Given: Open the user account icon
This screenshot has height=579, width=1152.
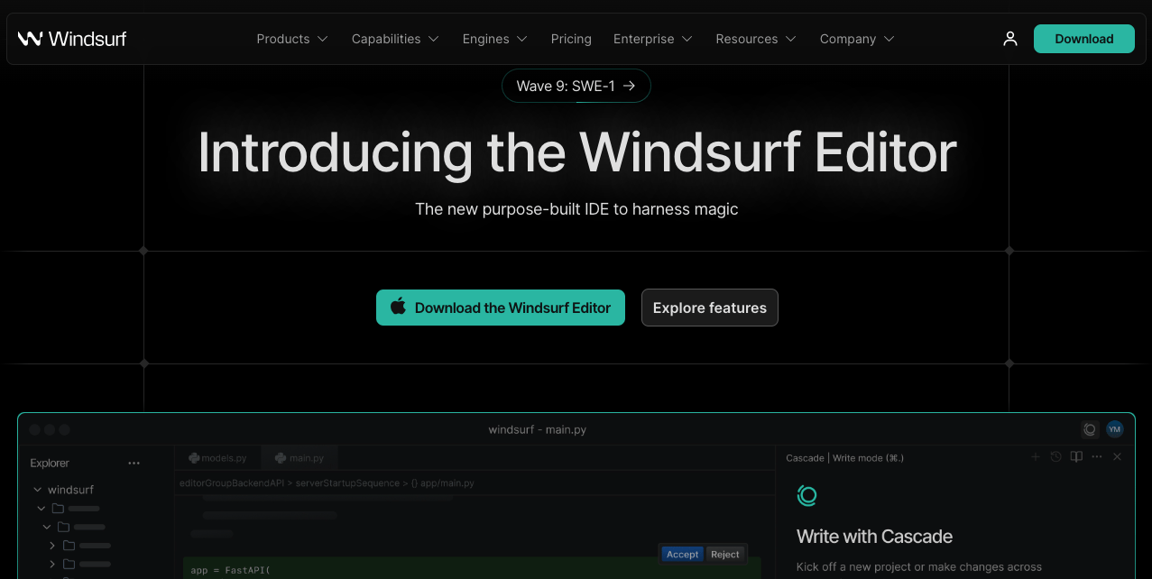Looking at the screenshot, I should click(x=1010, y=39).
